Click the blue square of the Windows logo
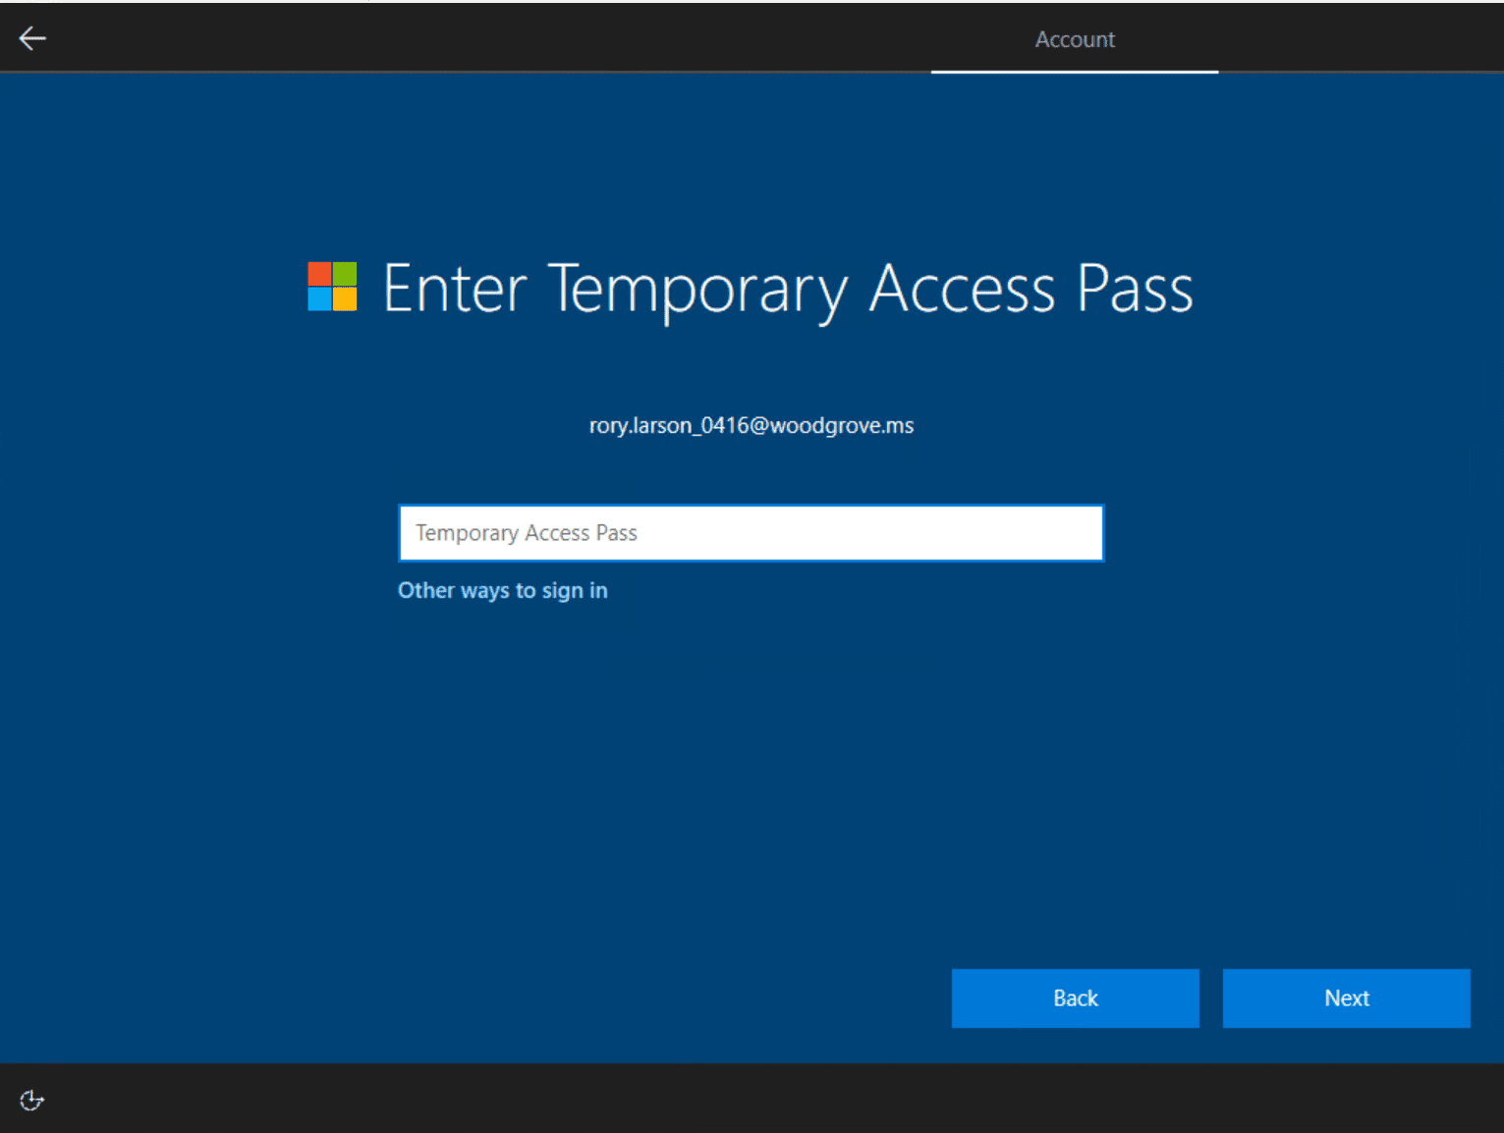 pos(321,299)
